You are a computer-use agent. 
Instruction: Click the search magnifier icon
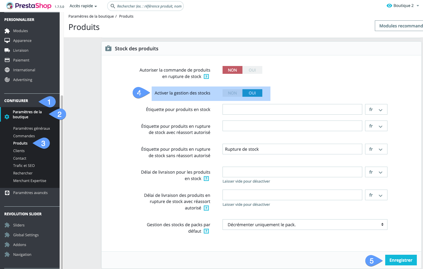coord(113,6)
